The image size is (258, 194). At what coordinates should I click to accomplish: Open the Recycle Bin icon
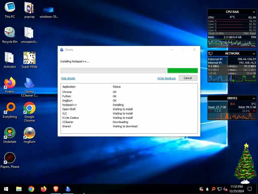pyautogui.click(x=10, y=35)
